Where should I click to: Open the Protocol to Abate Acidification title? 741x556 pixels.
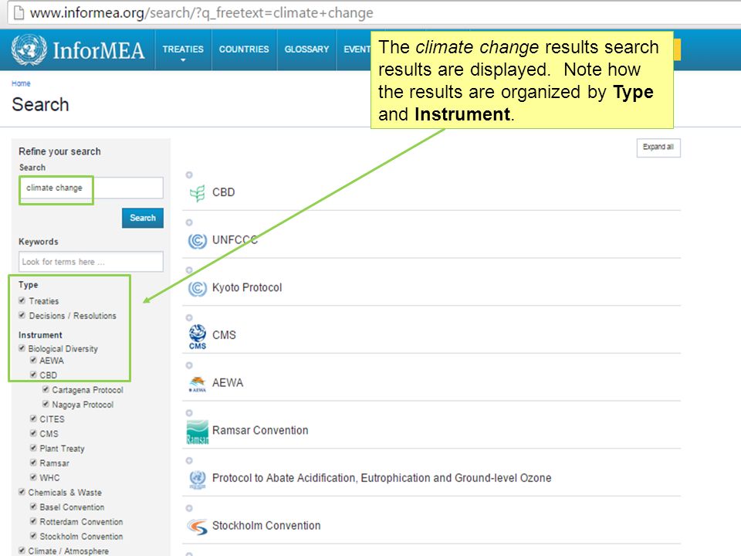point(381,478)
